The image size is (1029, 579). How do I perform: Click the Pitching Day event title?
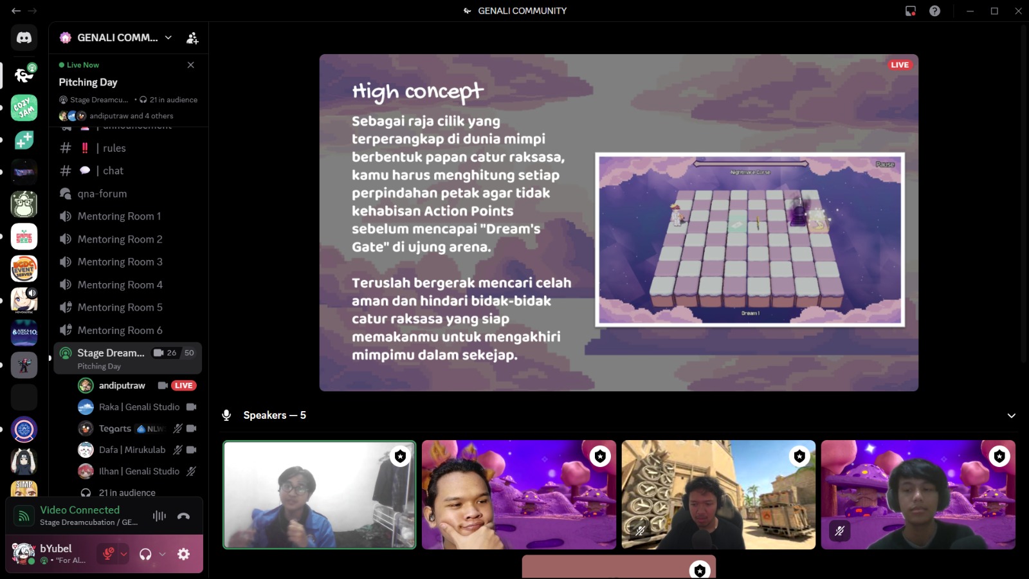tap(88, 82)
